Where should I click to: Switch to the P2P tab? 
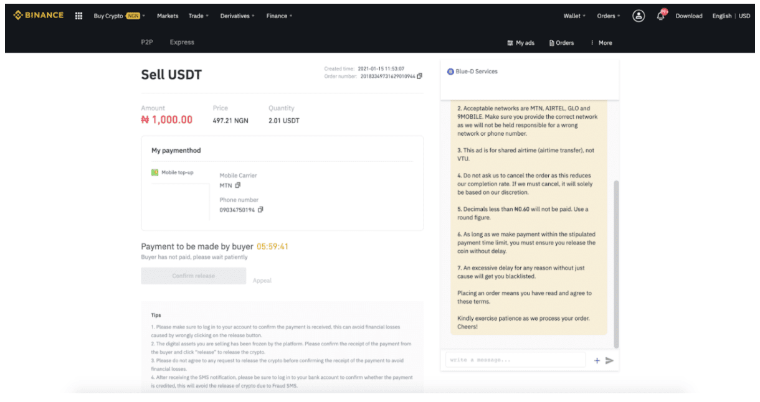point(147,42)
